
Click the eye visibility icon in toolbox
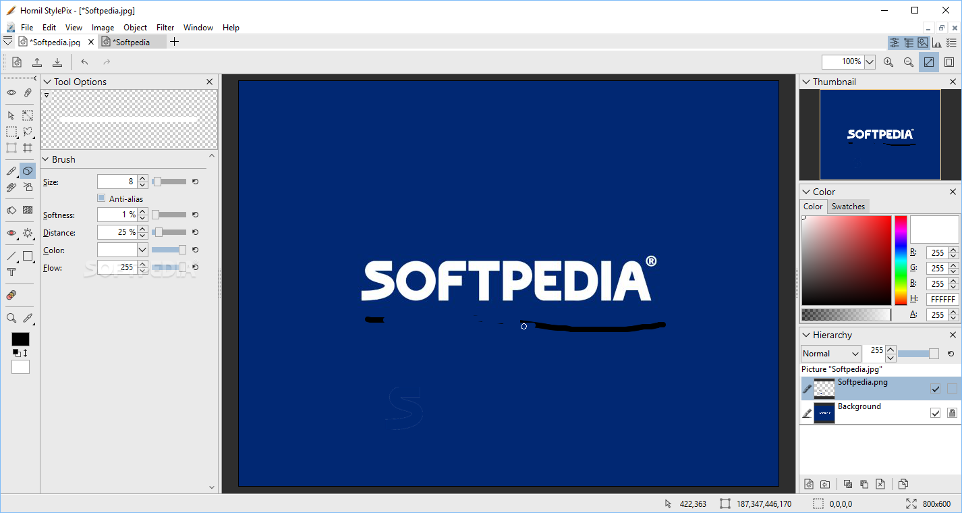tap(11, 92)
